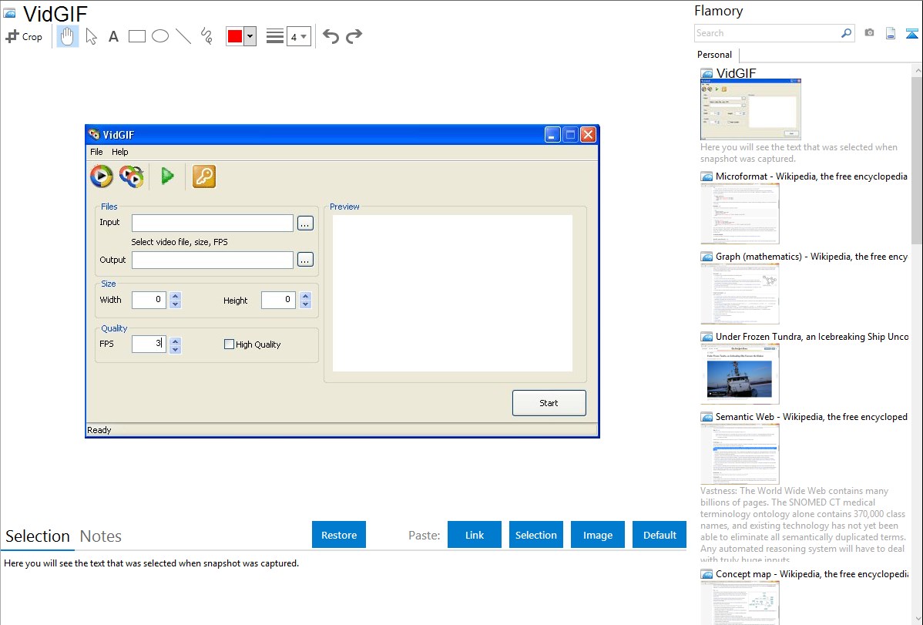Click the Output file path field

point(213,260)
